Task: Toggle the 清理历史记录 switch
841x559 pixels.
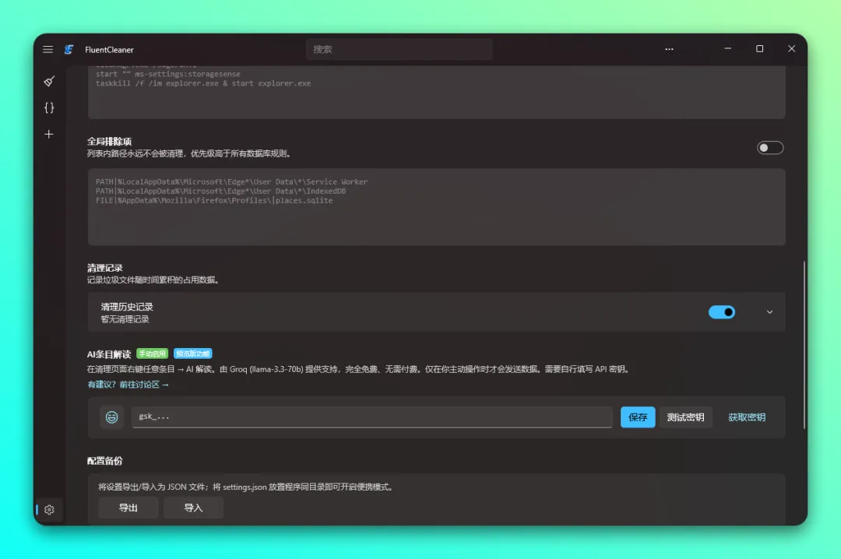Action: [x=721, y=311]
